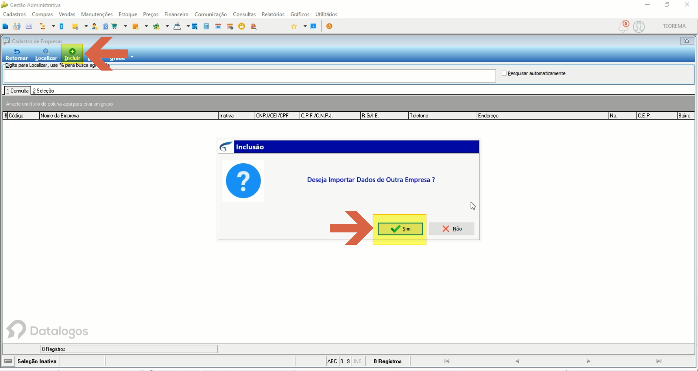698x371 pixels.
Task: Expand dropdown next to orange note icon
Action: (146, 26)
